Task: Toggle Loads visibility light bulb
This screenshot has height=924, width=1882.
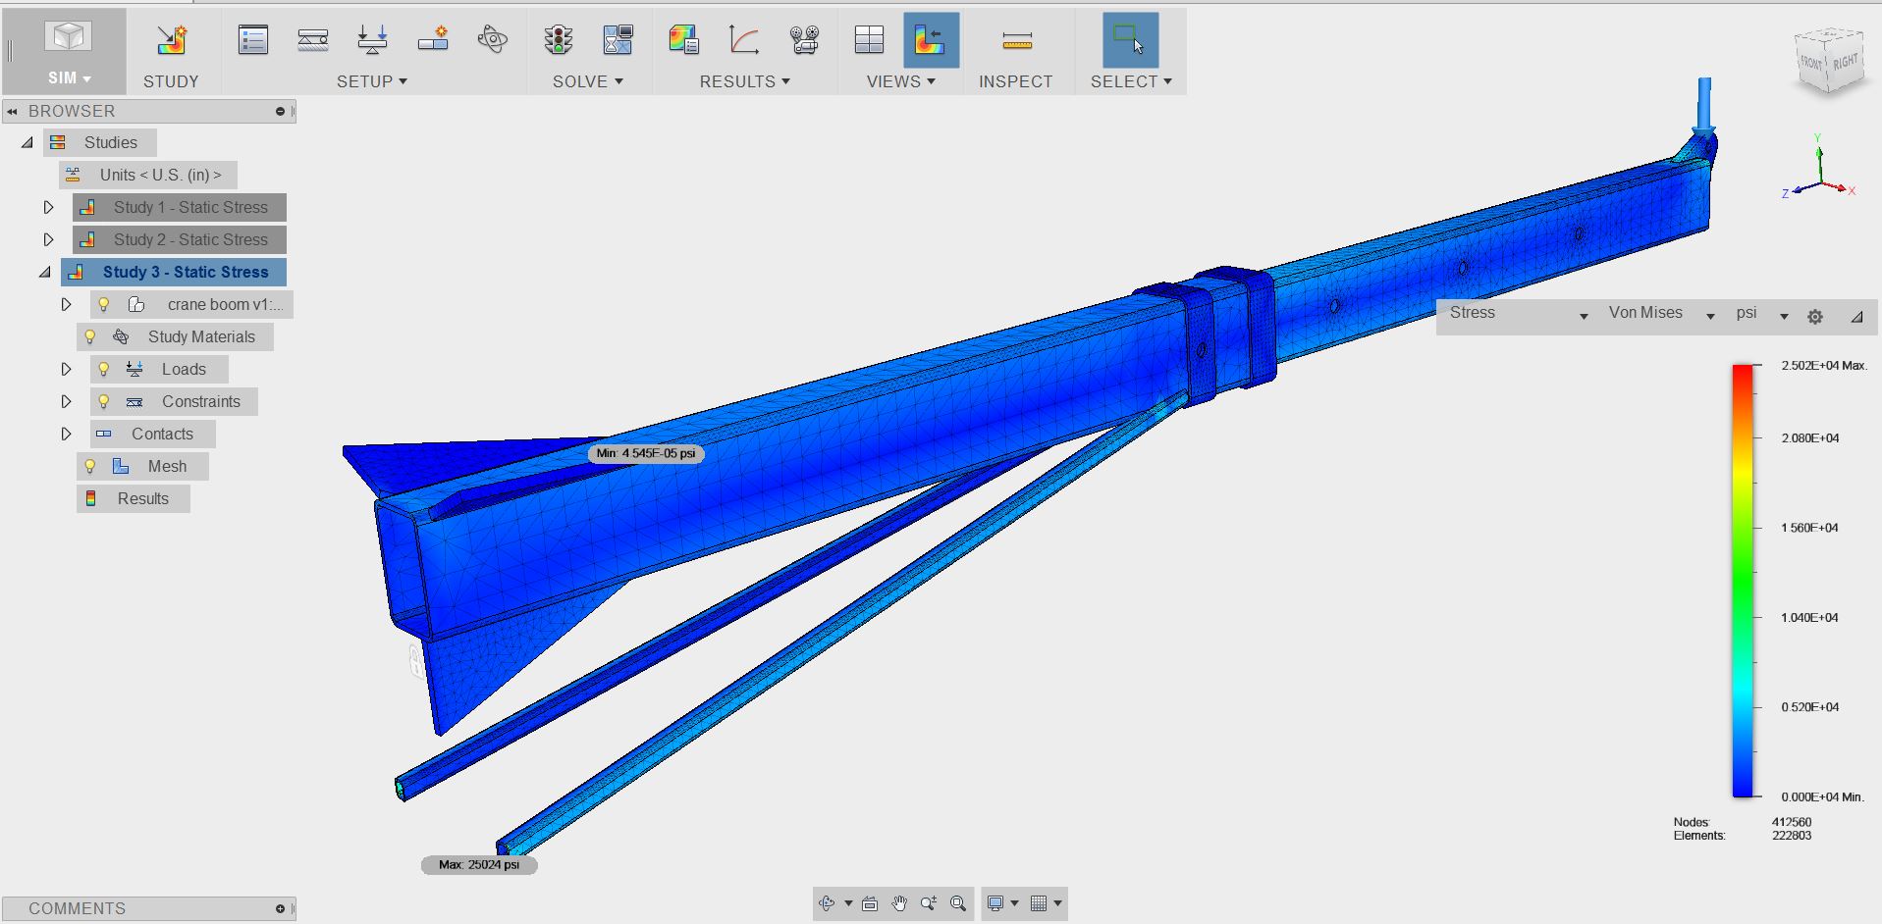Action: click(x=103, y=369)
